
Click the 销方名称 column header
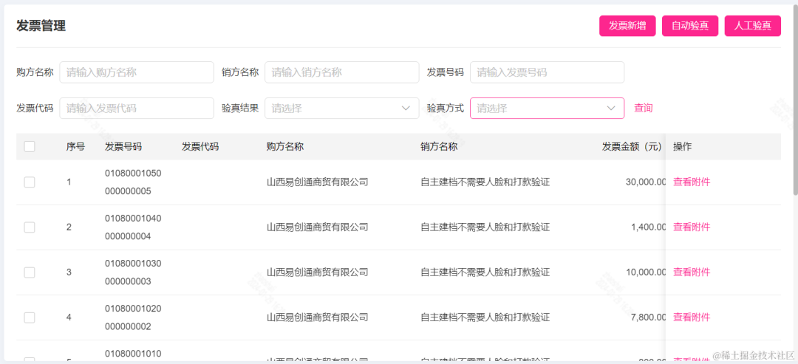(439, 147)
